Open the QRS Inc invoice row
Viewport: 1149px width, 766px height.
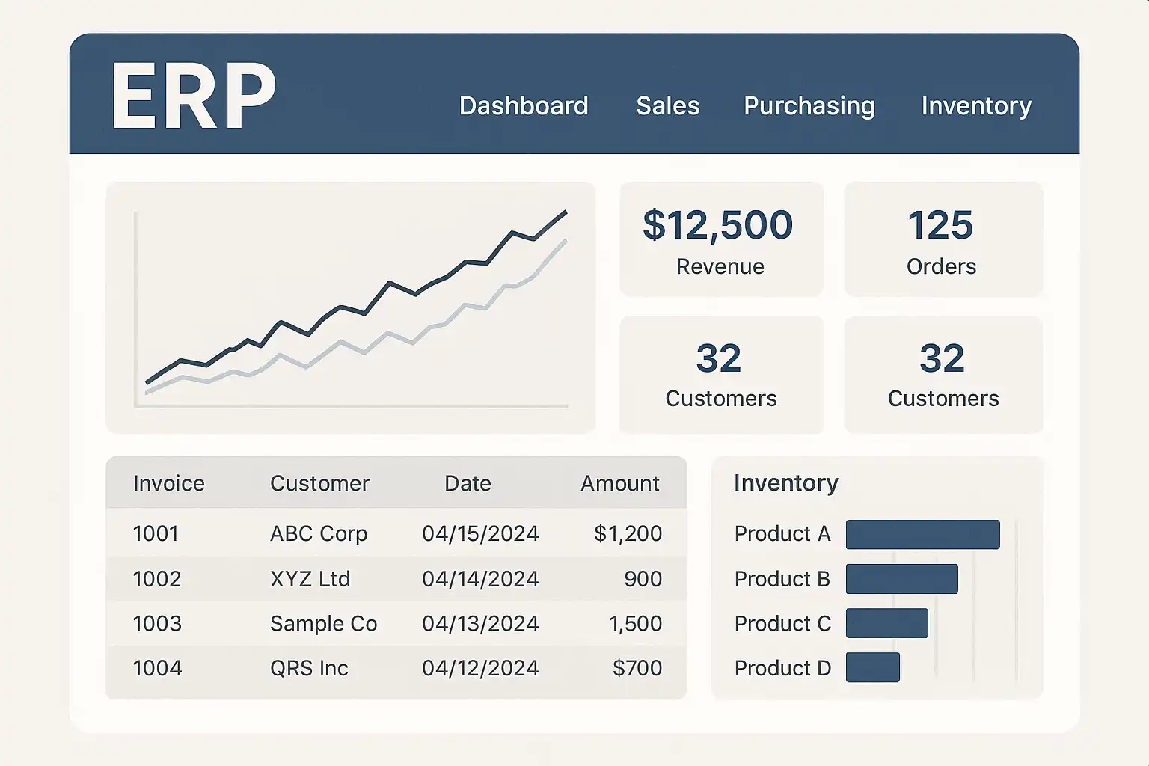[x=309, y=668]
